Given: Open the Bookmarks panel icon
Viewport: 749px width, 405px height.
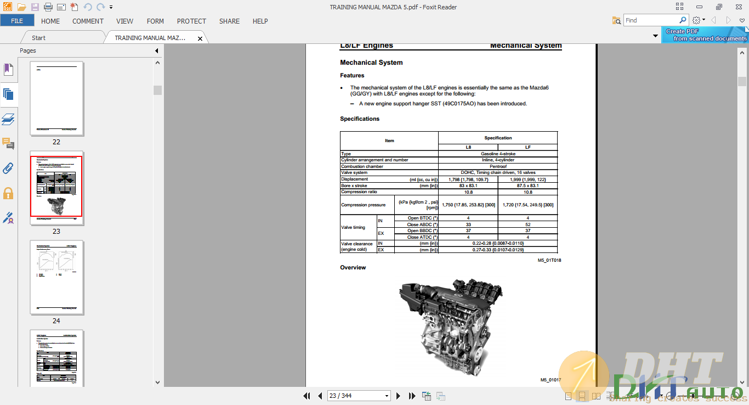Looking at the screenshot, I should (8, 70).
